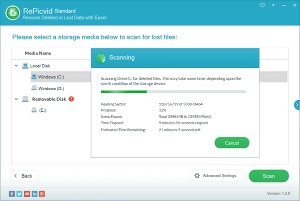Collapse the Local Disk tree node
Image resolution: width=300 pixels, height=201 pixels.
(x=16, y=66)
